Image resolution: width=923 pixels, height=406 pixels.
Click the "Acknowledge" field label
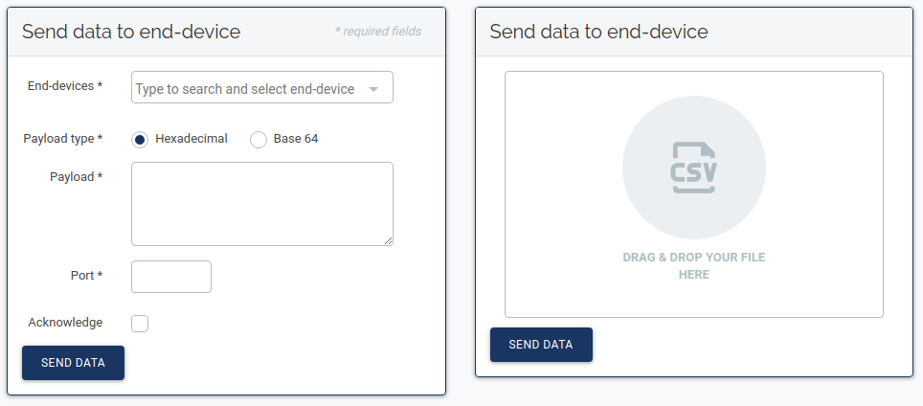click(65, 323)
